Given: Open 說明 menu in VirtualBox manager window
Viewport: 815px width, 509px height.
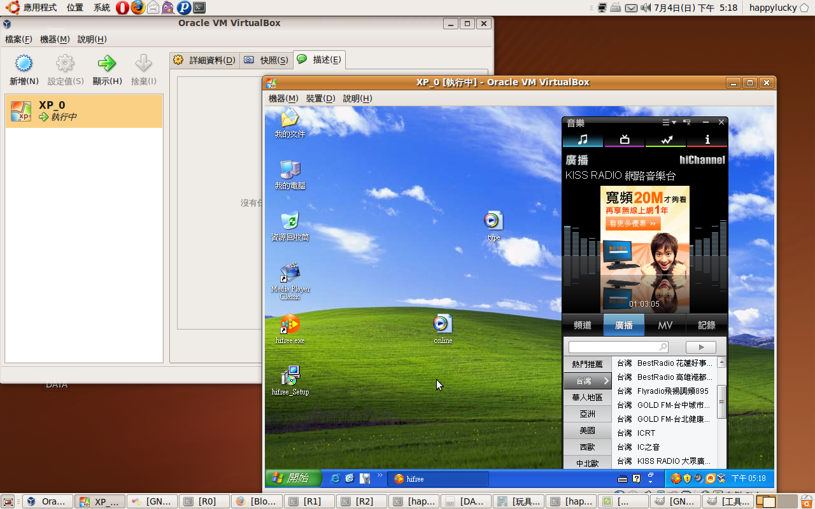Looking at the screenshot, I should click(92, 39).
